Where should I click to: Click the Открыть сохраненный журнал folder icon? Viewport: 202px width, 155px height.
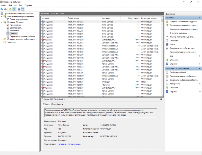[167, 21]
